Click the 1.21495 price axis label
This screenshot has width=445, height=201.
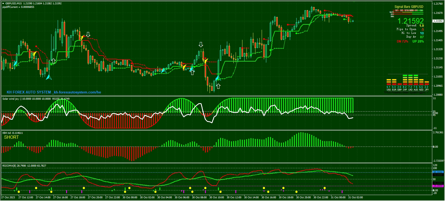coord(438,31)
